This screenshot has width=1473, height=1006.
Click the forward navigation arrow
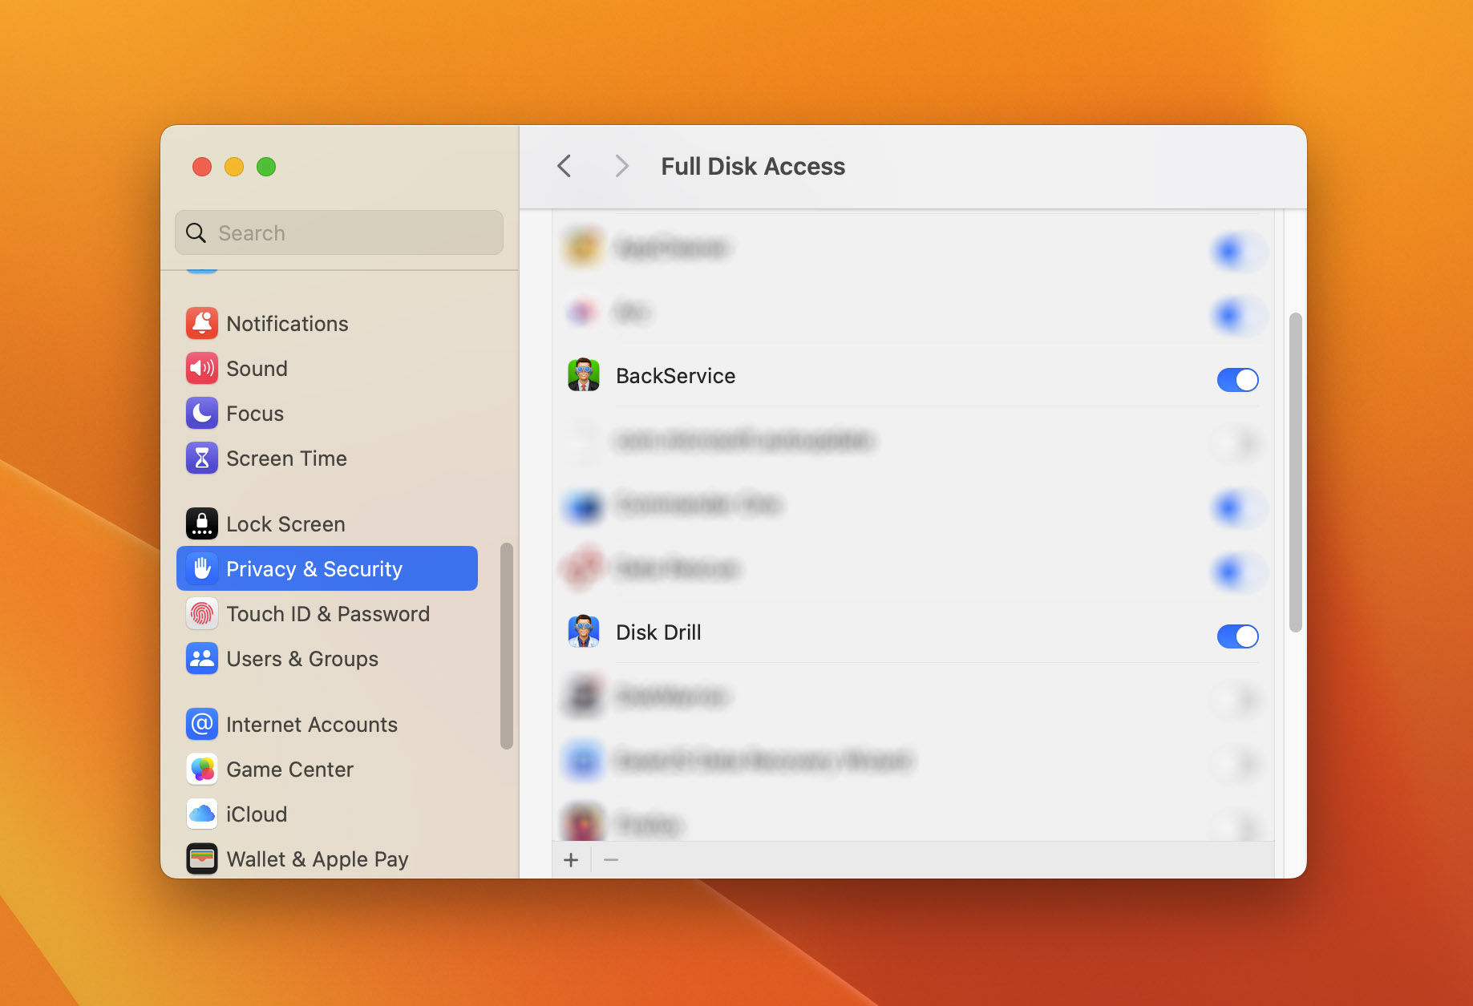pos(621,166)
